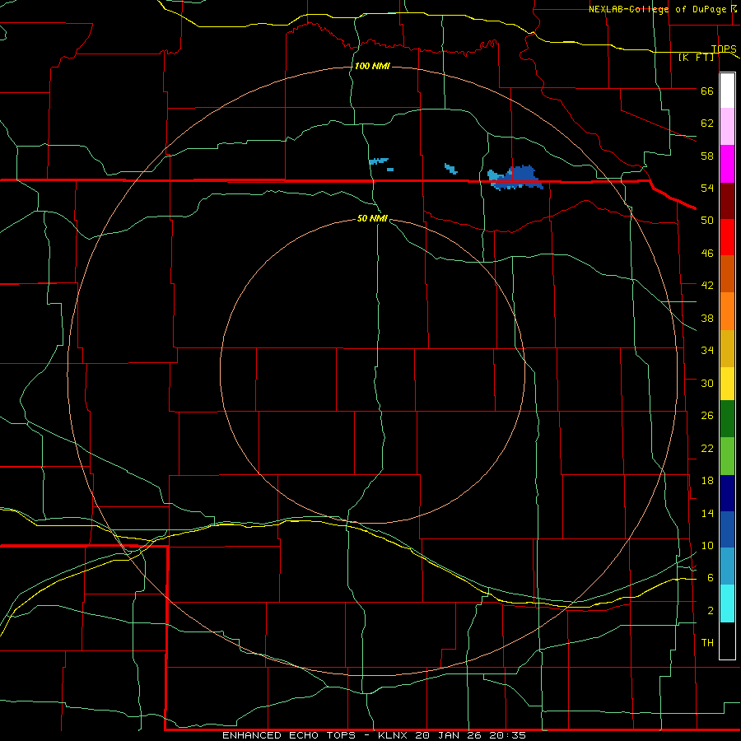Image resolution: width=741 pixels, height=741 pixels.
Task: Click the legend value 38
Action: 707,318
